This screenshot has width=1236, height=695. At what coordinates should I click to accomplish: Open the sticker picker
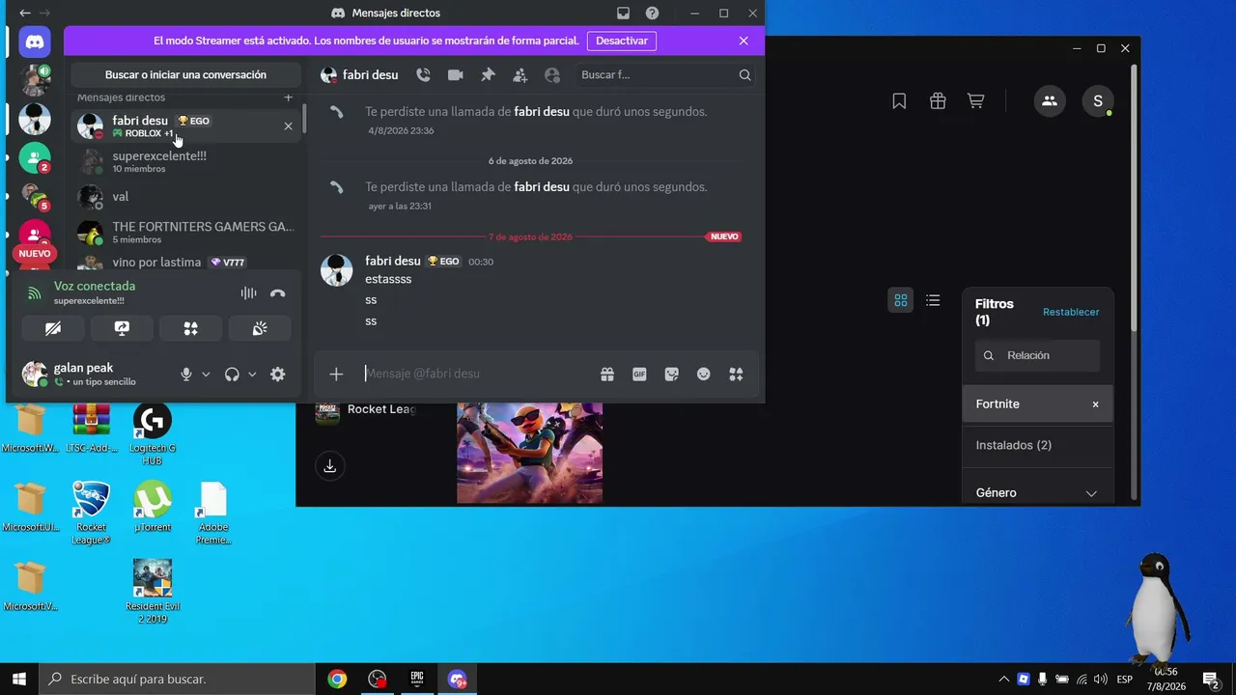pos(671,375)
